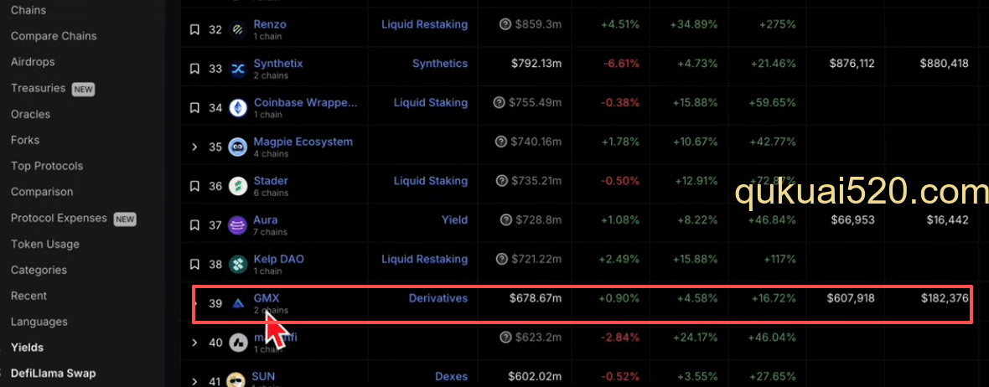Image resolution: width=989 pixels, height=387 pixels.
Task: Click the Kelp DAO logo icon
Action: (238, 264)
